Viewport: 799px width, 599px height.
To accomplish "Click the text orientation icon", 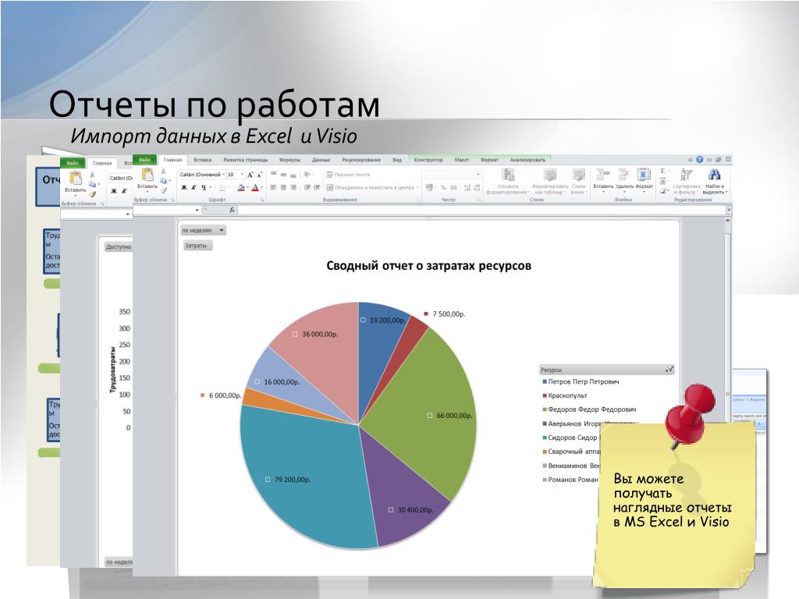I will [307, 174].
